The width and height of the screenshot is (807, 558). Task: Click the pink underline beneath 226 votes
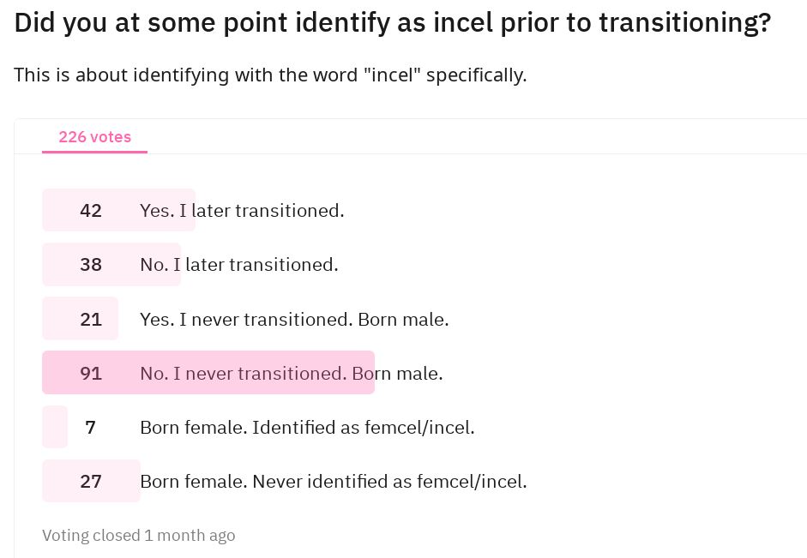(x=94, y=153)
